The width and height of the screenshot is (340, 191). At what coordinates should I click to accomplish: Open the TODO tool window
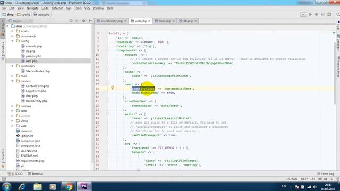pyautogui.click(x=15, y=174)
